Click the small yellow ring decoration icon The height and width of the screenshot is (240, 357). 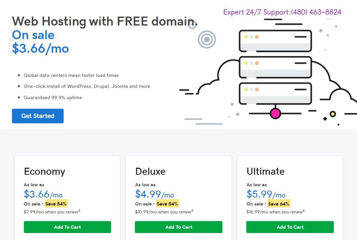tap(333, 114)
